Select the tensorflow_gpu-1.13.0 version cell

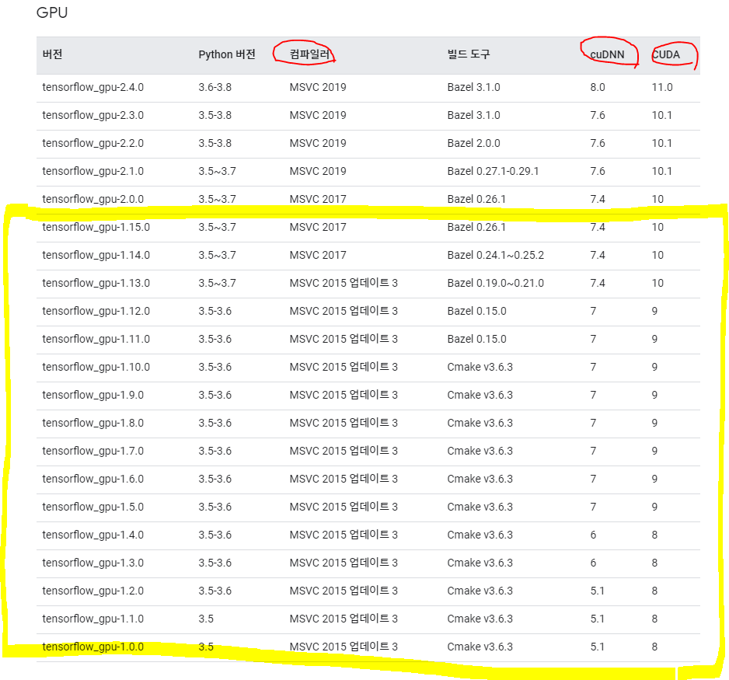96,283
